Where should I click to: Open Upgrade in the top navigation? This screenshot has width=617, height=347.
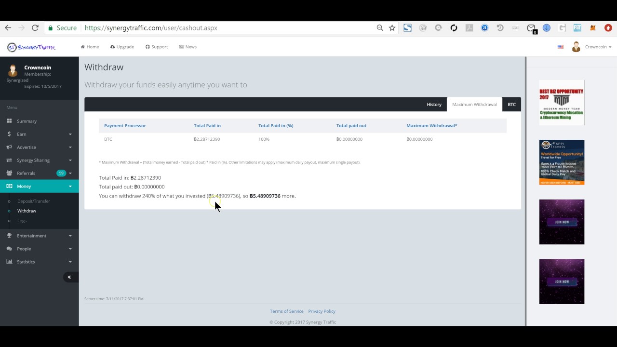(122, 47)
